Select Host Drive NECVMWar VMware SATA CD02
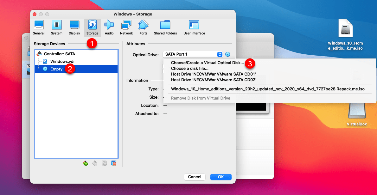 (x=214, y=80)
